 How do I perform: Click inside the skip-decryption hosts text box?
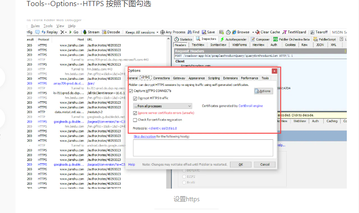tap(203, 148)
